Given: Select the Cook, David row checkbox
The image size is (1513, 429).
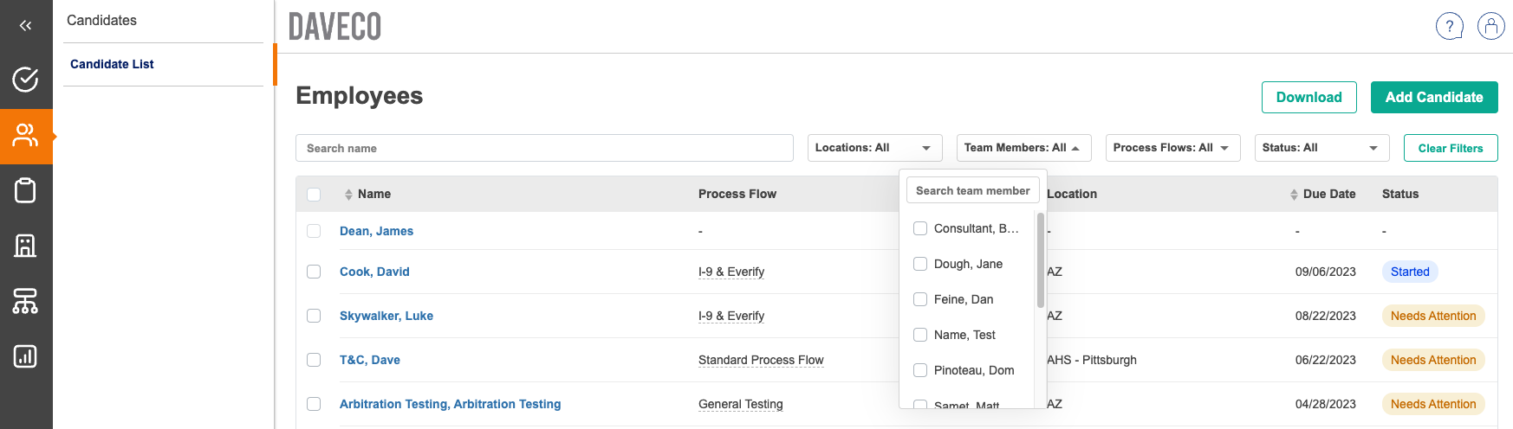Looking at the screenshot, I should [x=314, y=272].
